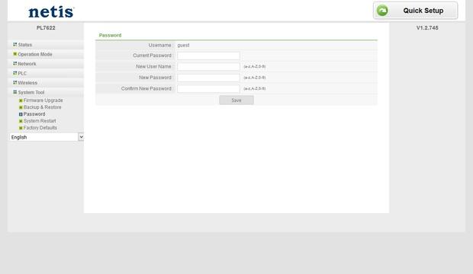The width and height of the screenshot is (473, 274).
Task: Click the green Quick Setup arrow icon
Action: 382,11
